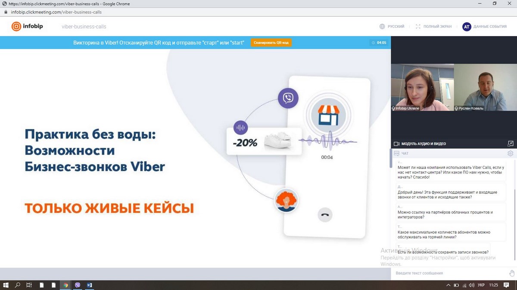This screenshot has height=290, width=517.
Task: Click the chat bubble icon
Action: 396,153
